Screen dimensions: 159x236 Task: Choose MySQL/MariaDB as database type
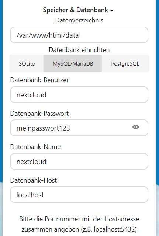(x=73, y=64)
